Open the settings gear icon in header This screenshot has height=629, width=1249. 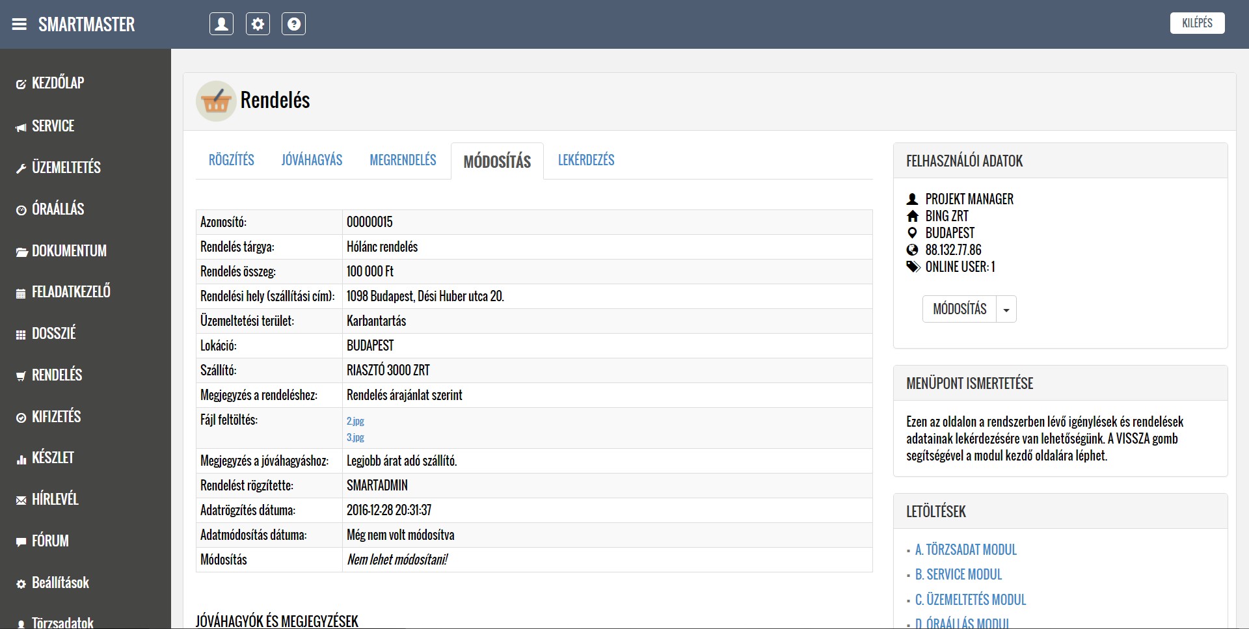(258, 24)
